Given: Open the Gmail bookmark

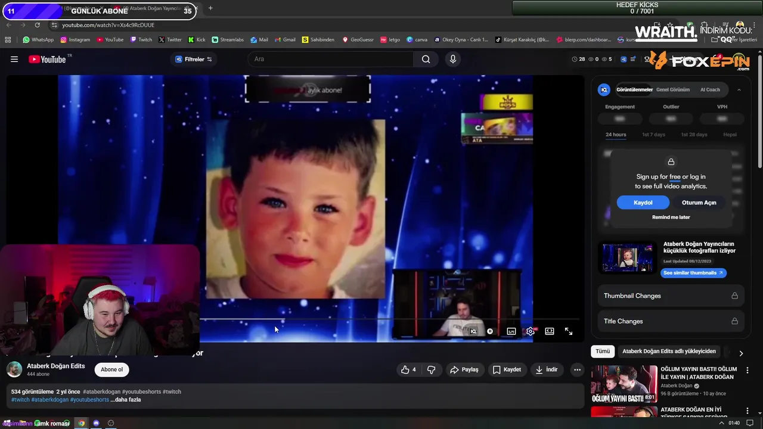Looking at the screenshot, I should (x=285, y=40).
